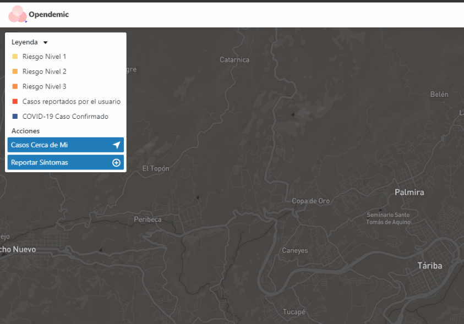464x324 pixels.
Task: Click the Peribeca town label on map
Action: pos(148,219)
